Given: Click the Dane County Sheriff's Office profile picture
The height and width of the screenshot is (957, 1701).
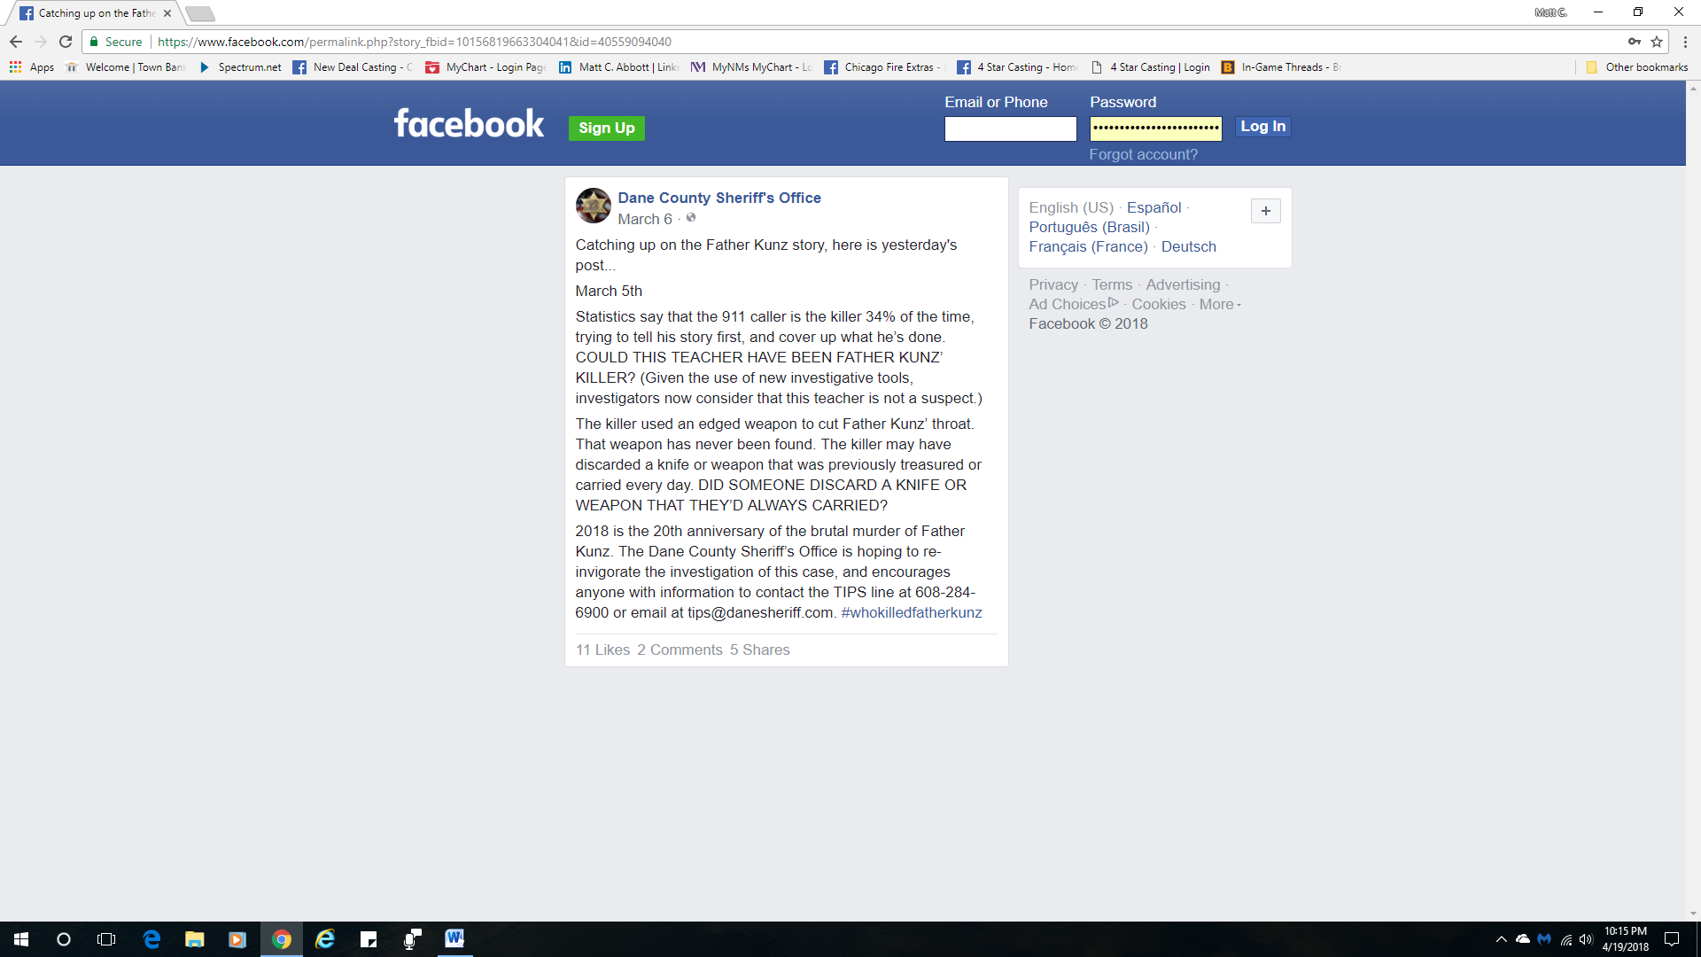Looking at the screenshot, I should [593, 206].
